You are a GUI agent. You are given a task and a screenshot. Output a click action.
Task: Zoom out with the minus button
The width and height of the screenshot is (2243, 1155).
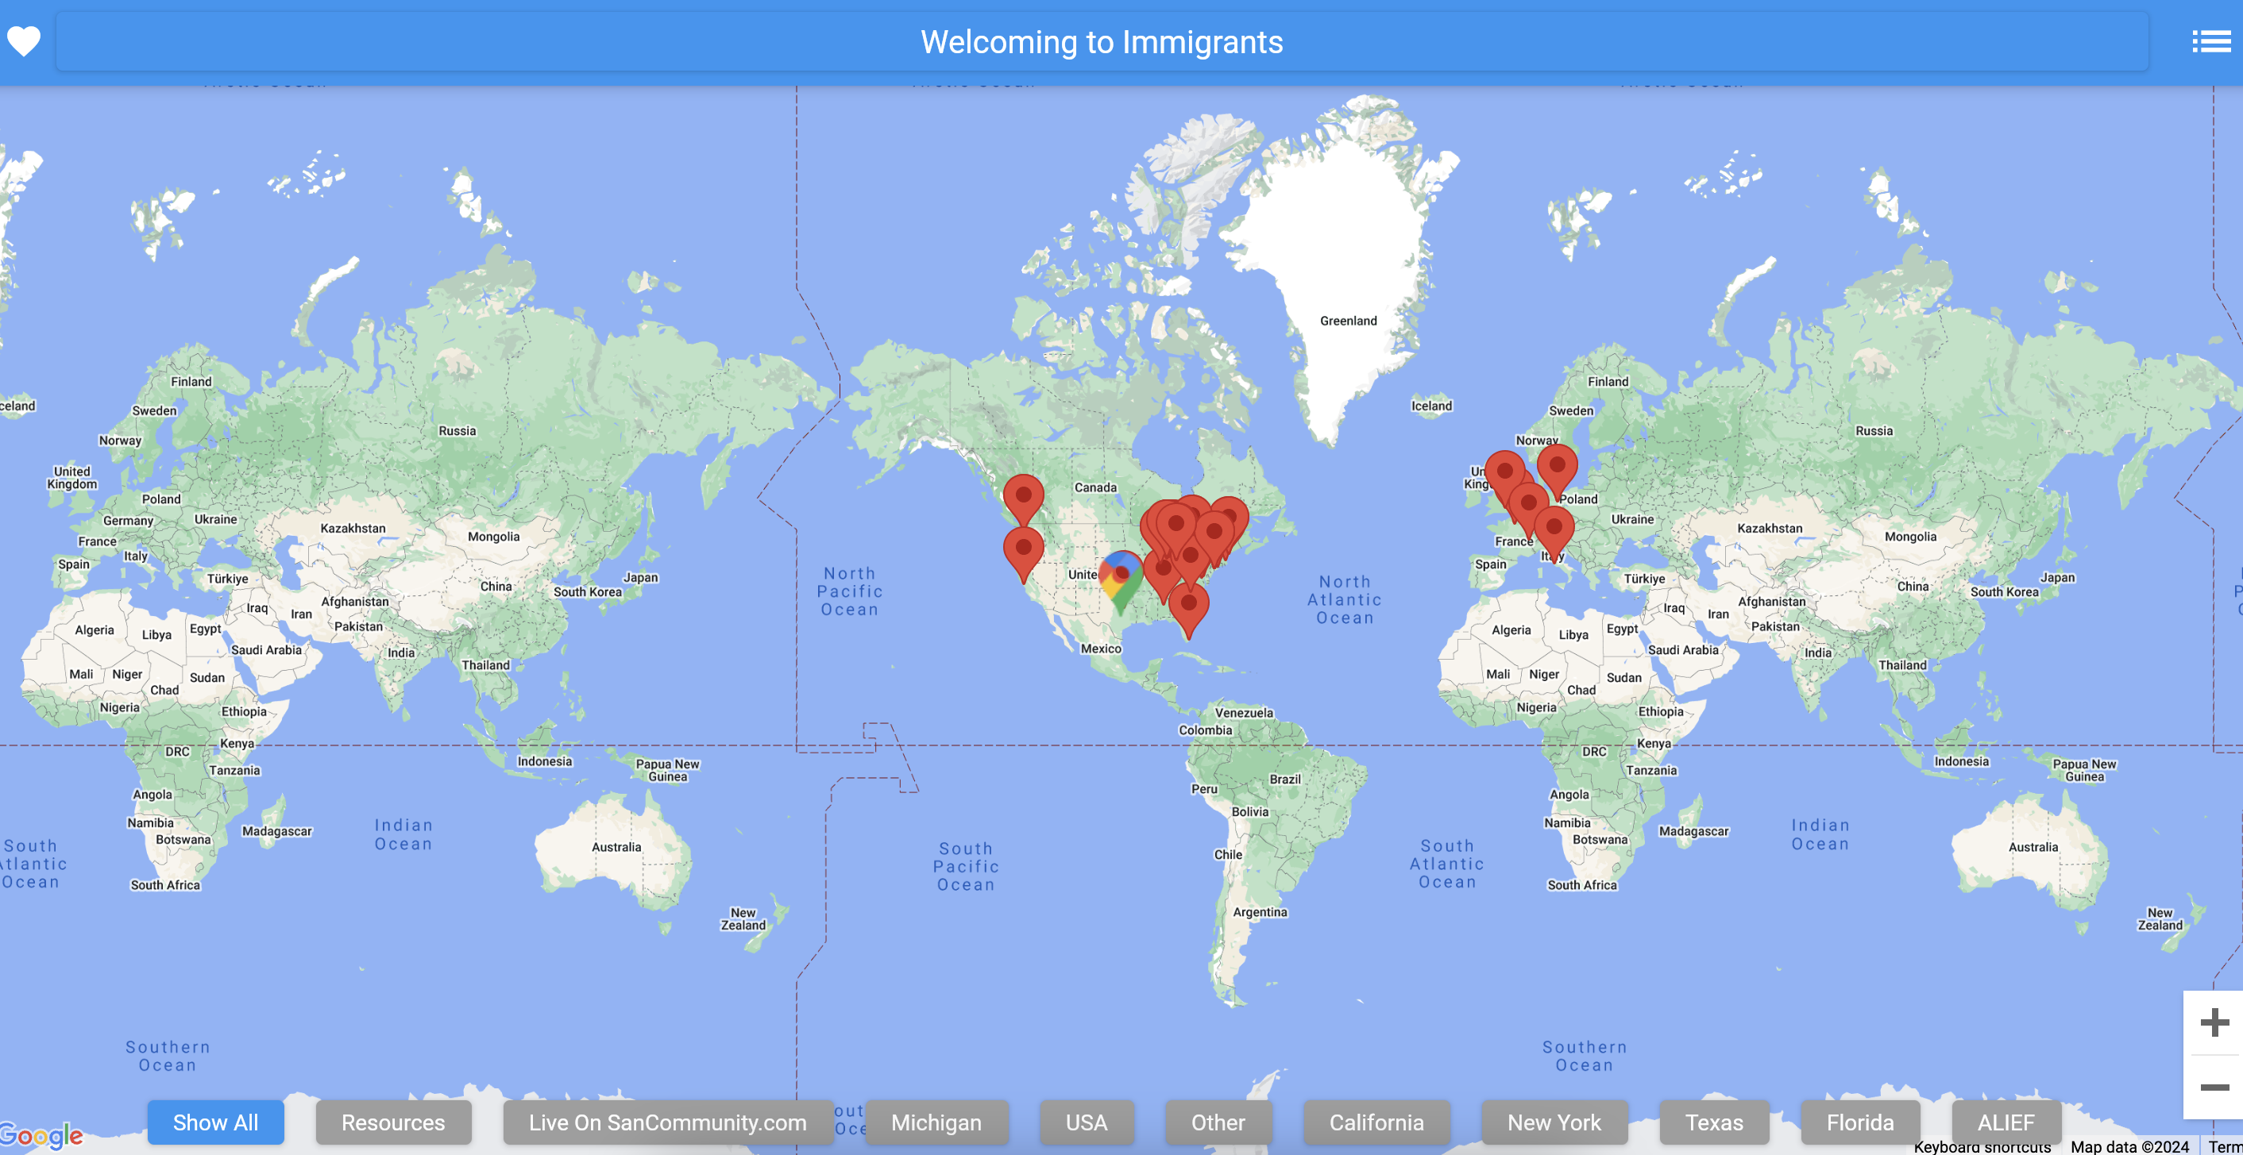pyautogui.click(x=2214, y=1087)
